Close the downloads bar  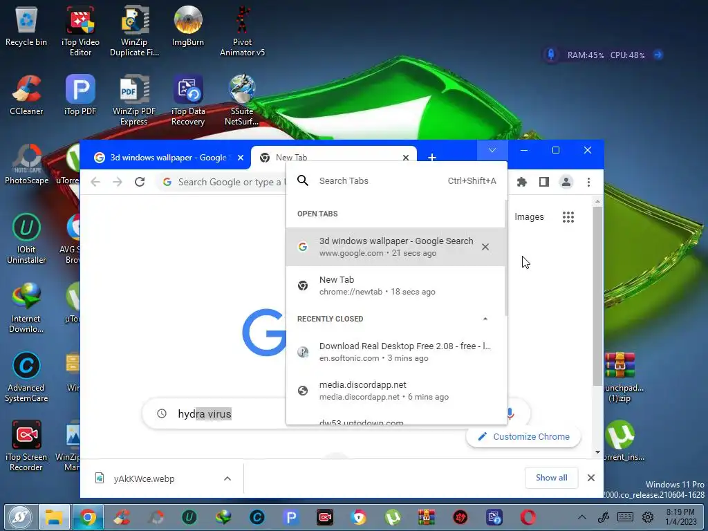click(590, 478)
